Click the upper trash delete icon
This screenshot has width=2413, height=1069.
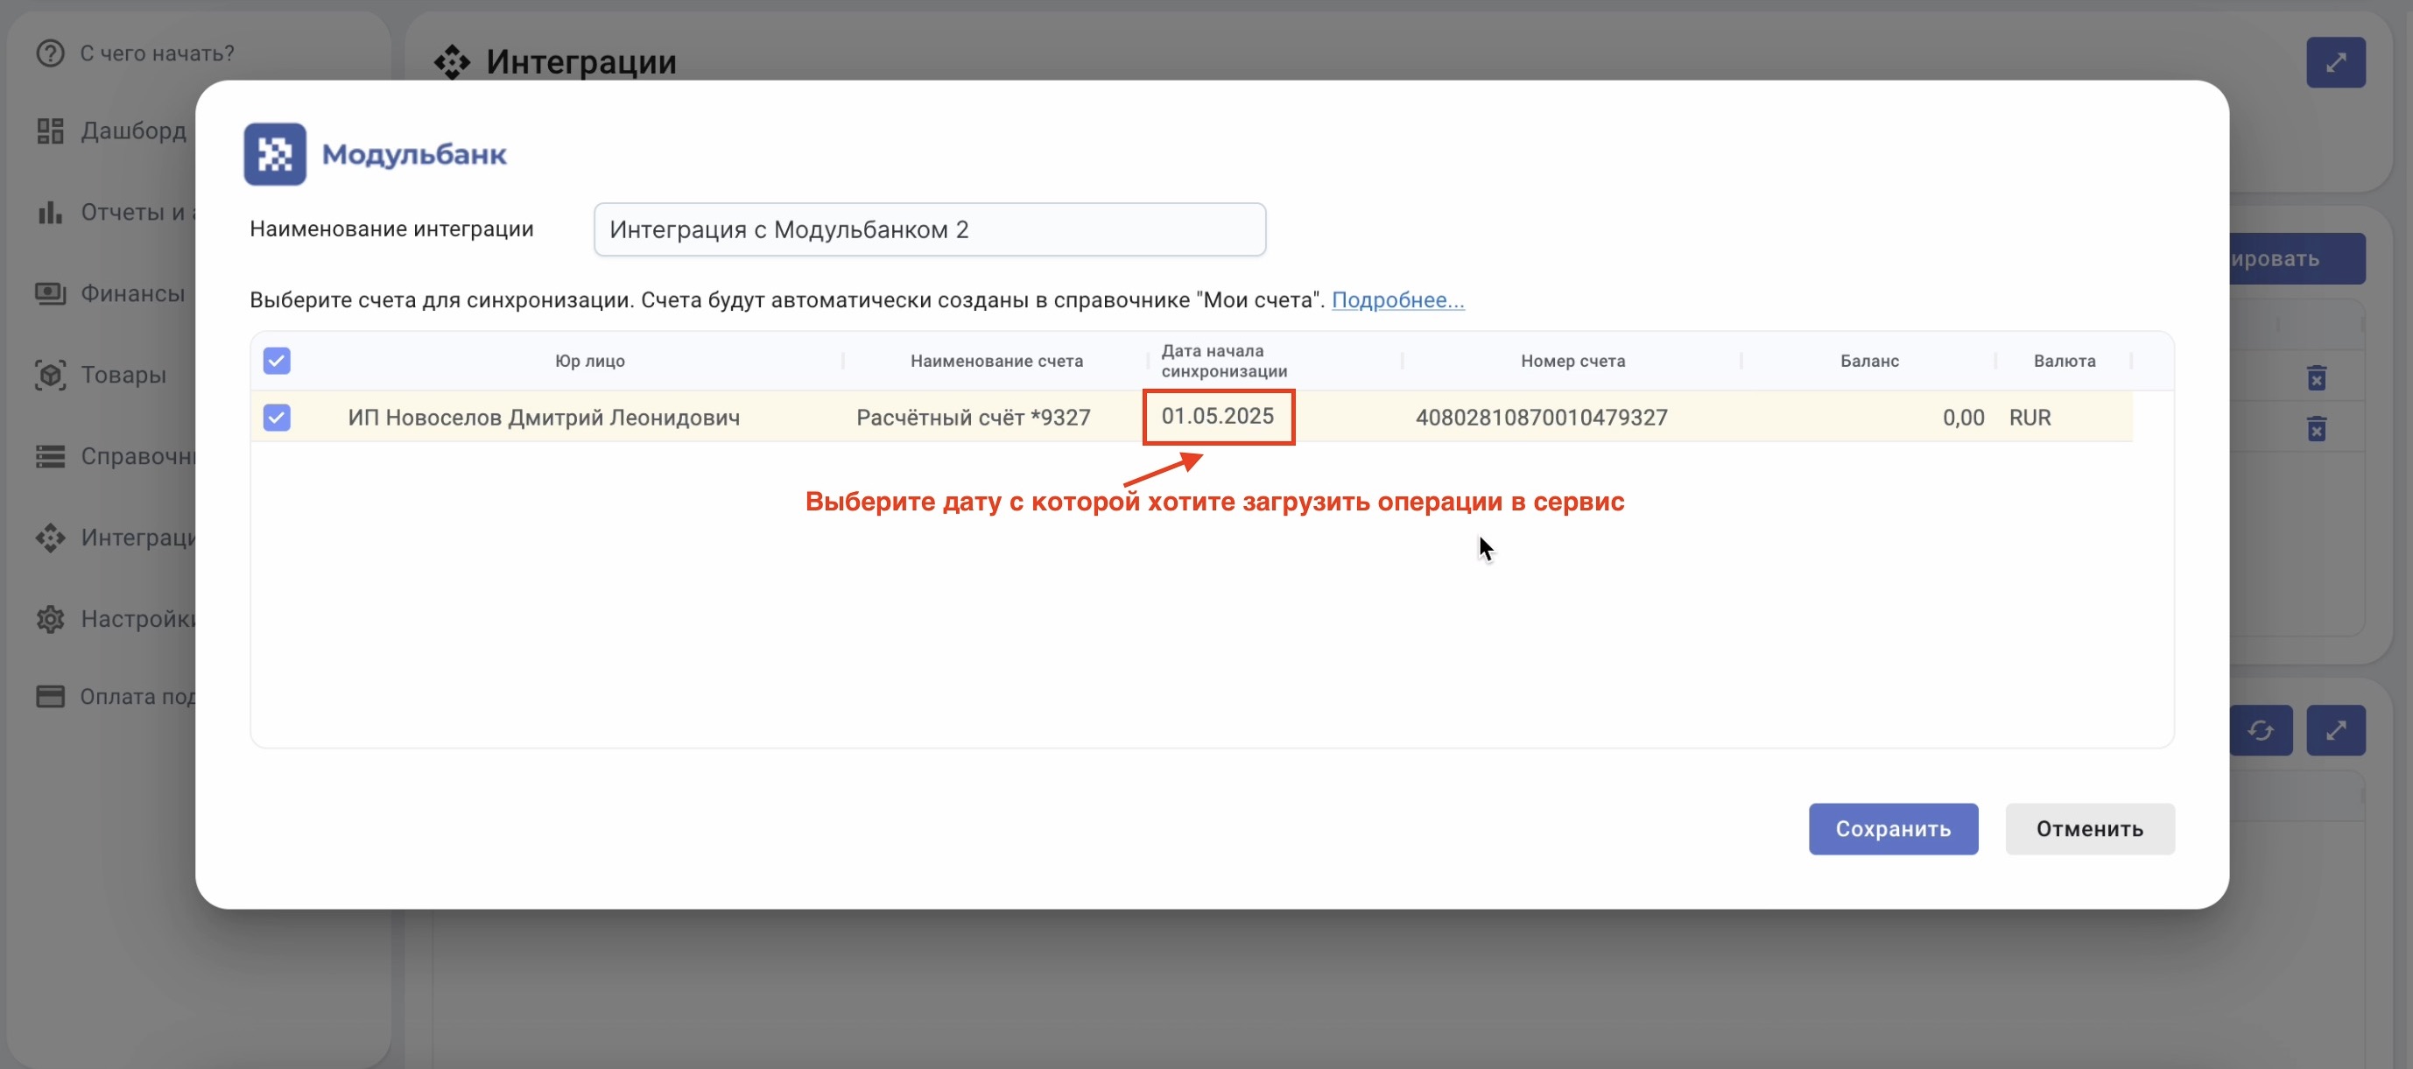click(x=2316, y=377)
